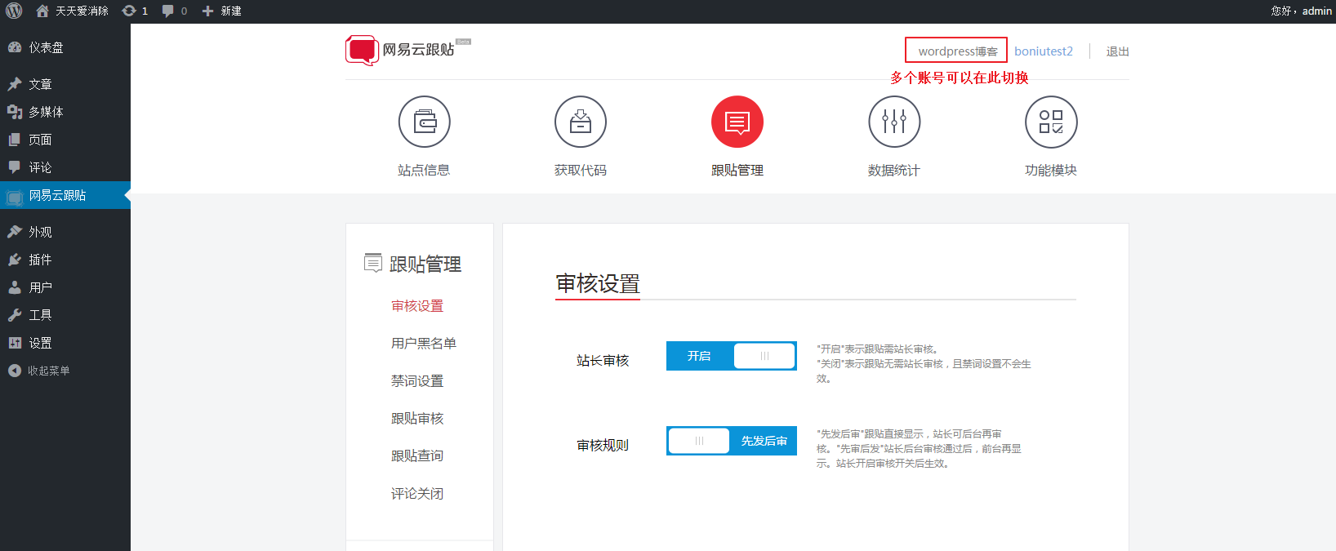Viewport: 1336px width, 551px height.
Task: Click the 文章 sidebar label
Action: [x=41, y=84]
